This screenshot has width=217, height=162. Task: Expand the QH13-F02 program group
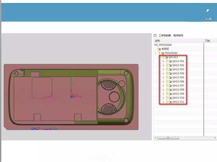coord(163,65)
